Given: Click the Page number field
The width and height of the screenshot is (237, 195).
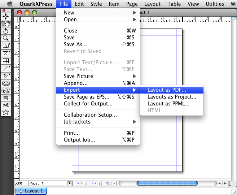Looking at the screenshot, I should click(48, 183).
